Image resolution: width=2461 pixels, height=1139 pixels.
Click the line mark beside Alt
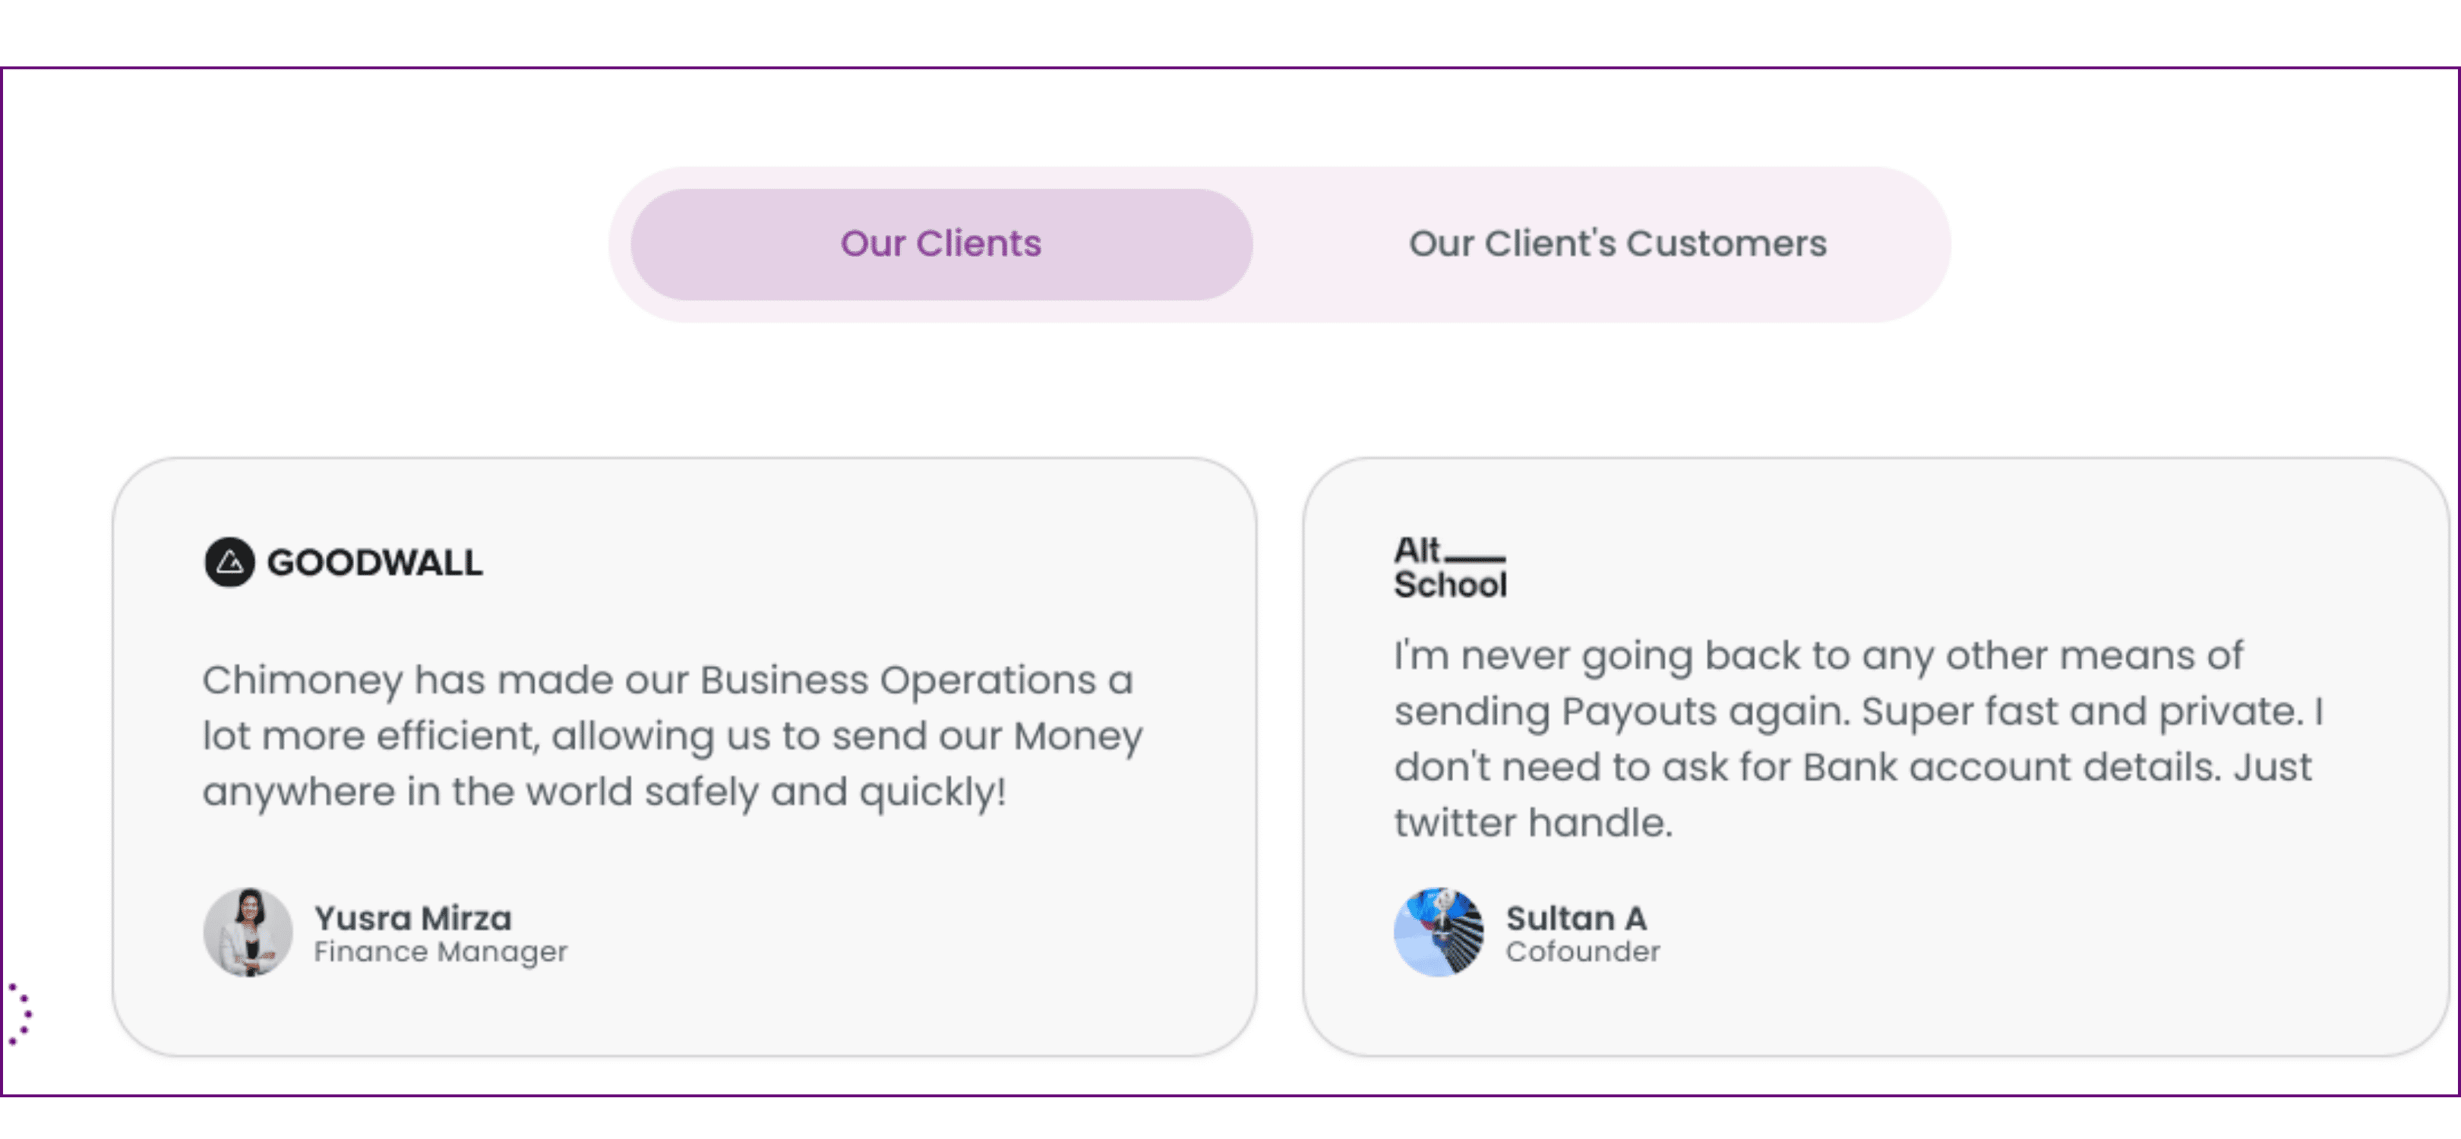pyautogui.click(x=1475, y=559)
